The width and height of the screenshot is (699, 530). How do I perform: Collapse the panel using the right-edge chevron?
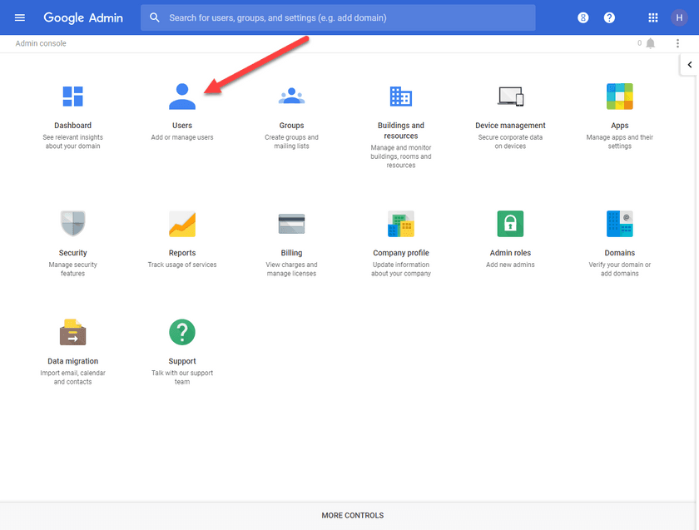[x=690, y=64]
